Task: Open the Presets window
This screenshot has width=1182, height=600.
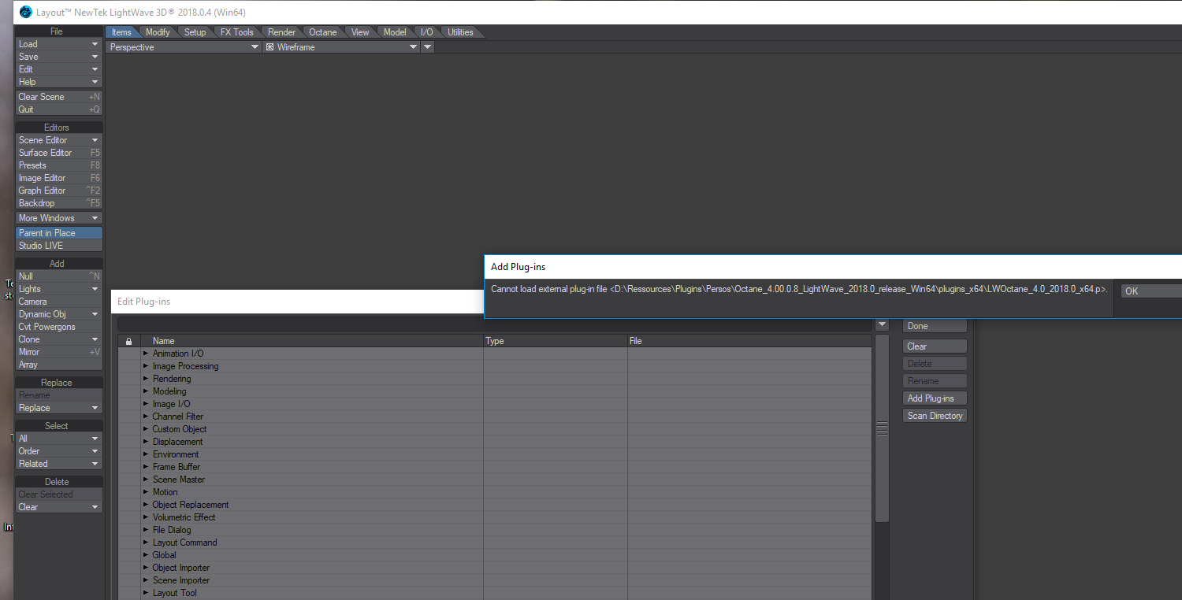Action: click(59, 165)
